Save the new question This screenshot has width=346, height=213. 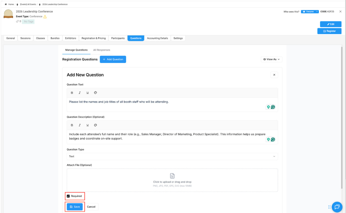75,207
